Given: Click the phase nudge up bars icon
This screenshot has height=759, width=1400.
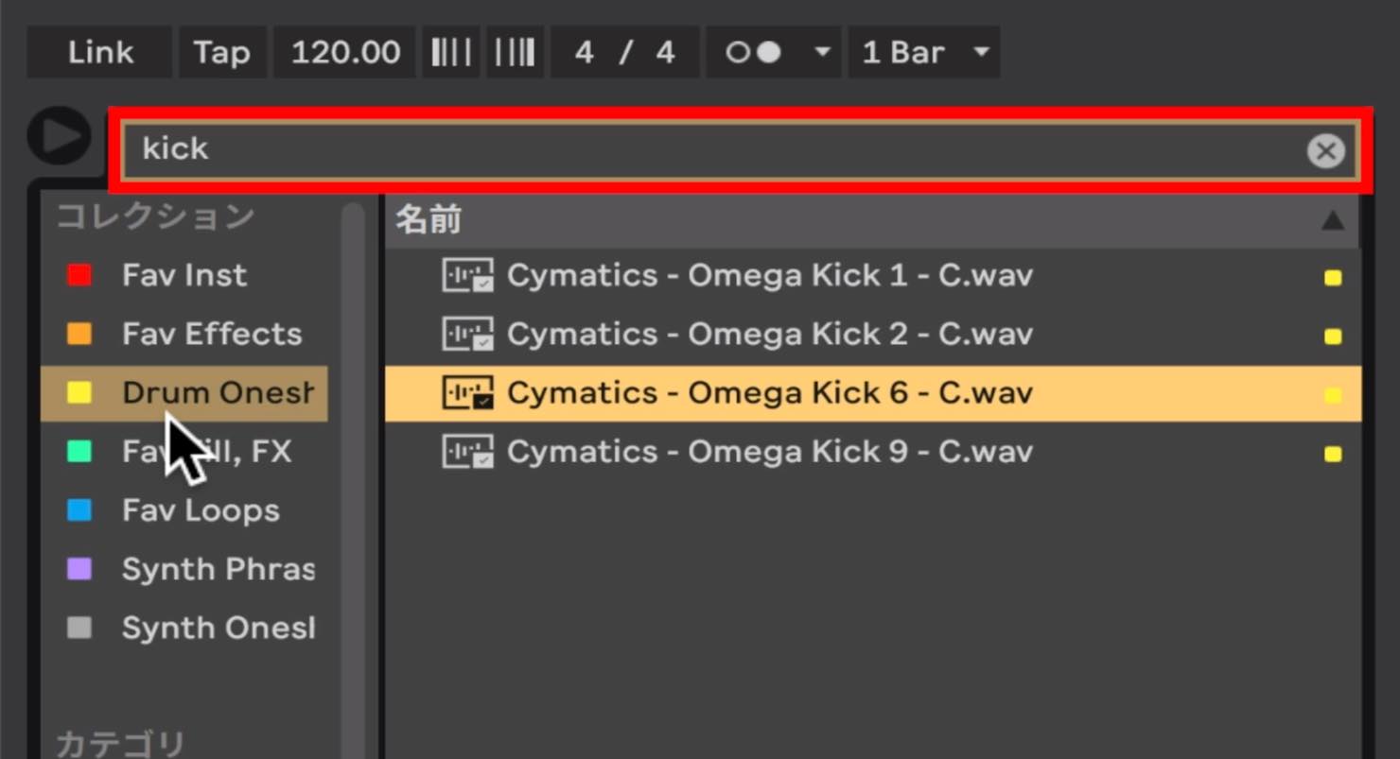Looking at the screenshot, I should tap(515, 52).
